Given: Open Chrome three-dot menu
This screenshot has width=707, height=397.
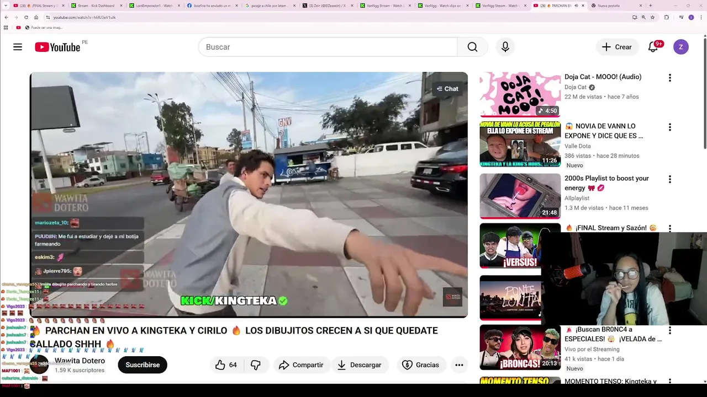Looking at the screenshot, I should click(700, 17).
